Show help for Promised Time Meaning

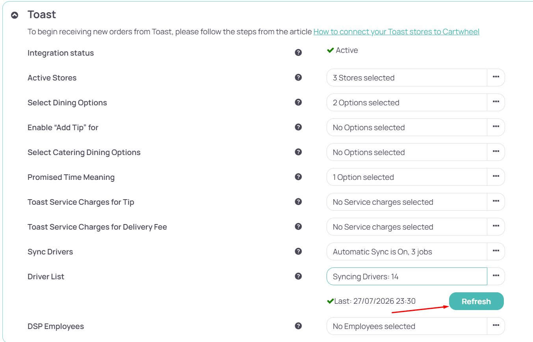click(x=298, y=177)
